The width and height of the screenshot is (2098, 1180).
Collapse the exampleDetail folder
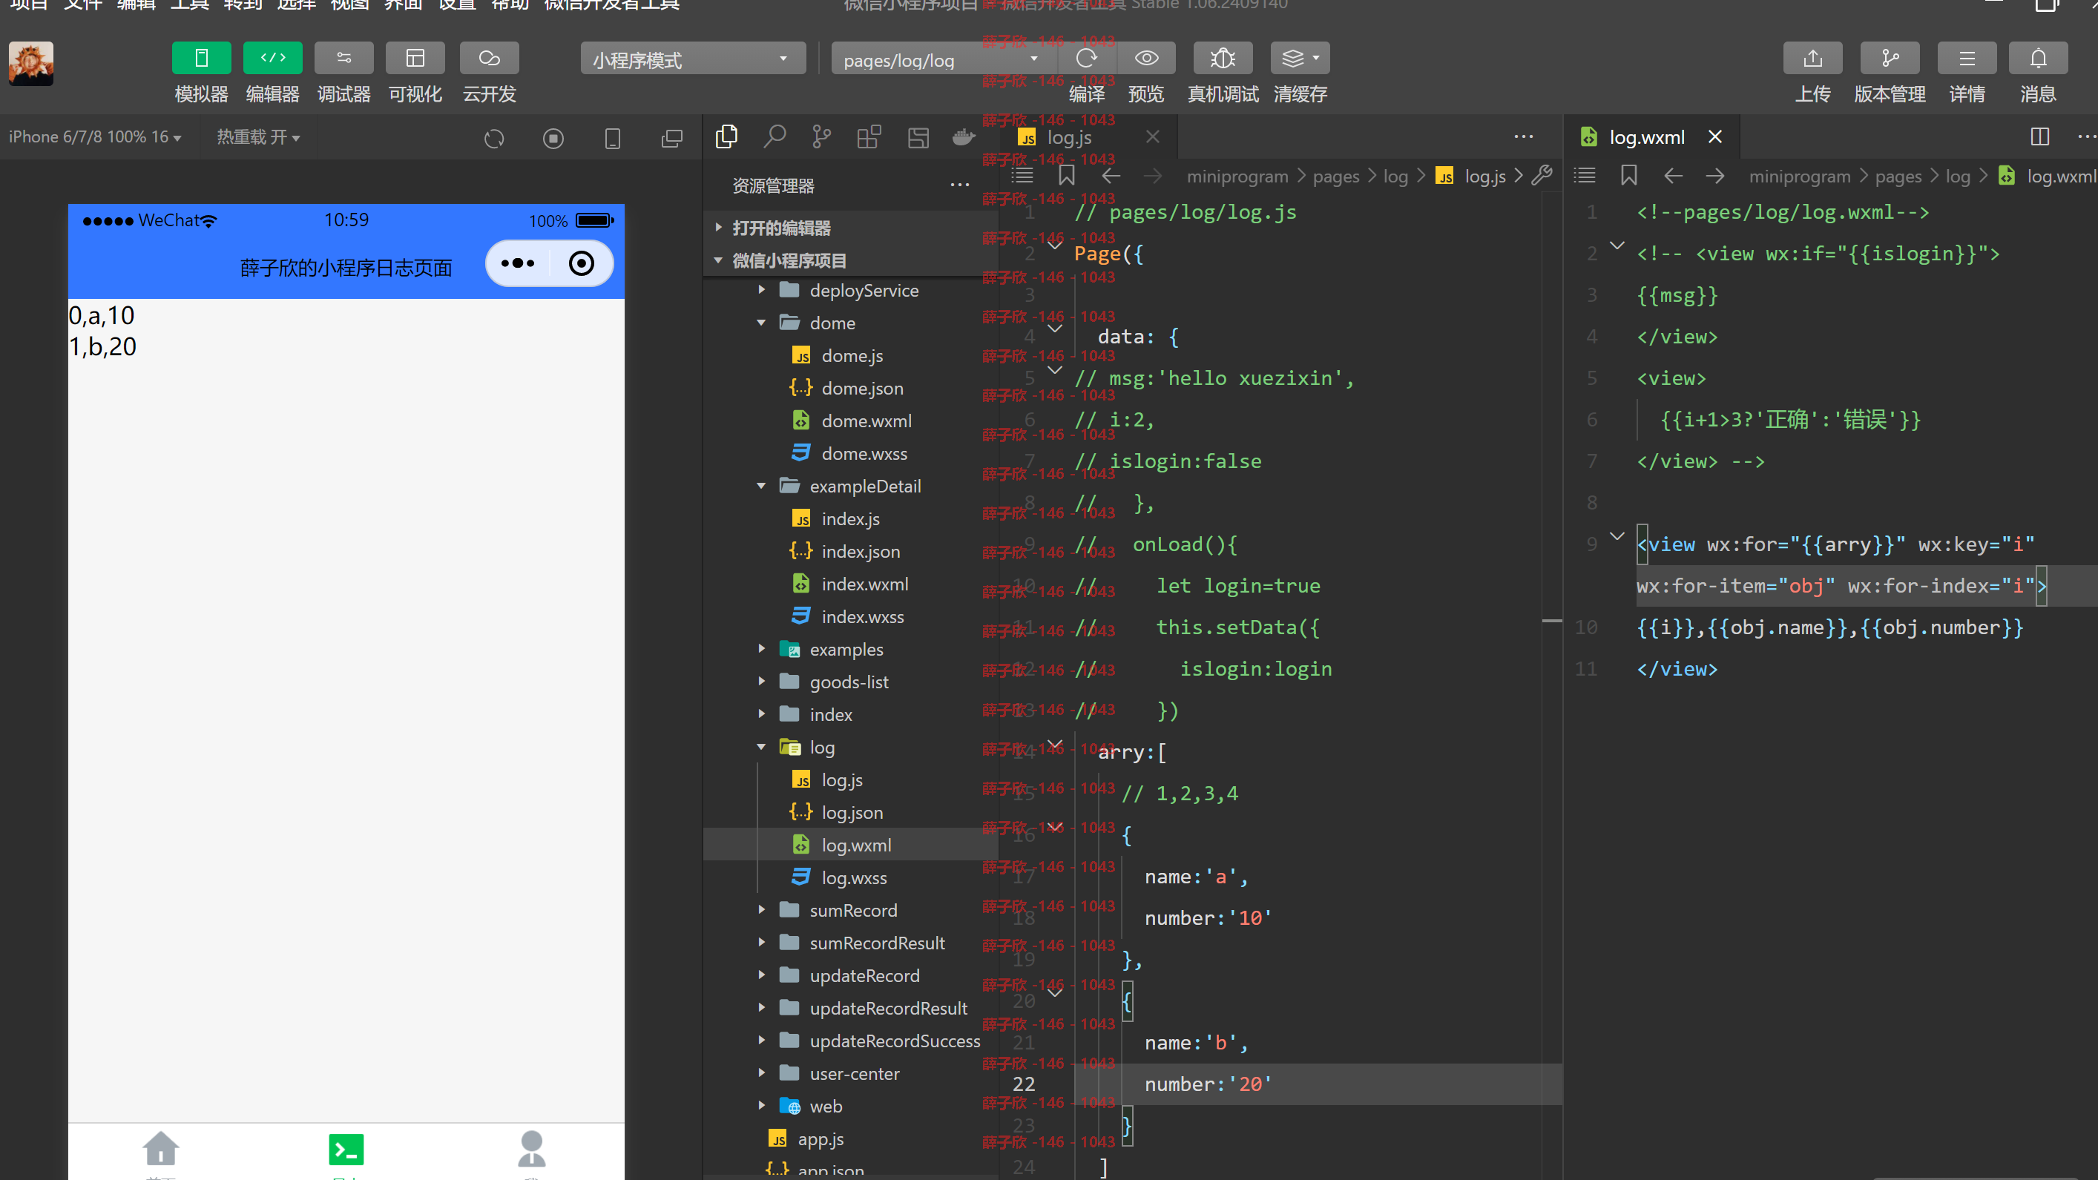coord(850,485)
